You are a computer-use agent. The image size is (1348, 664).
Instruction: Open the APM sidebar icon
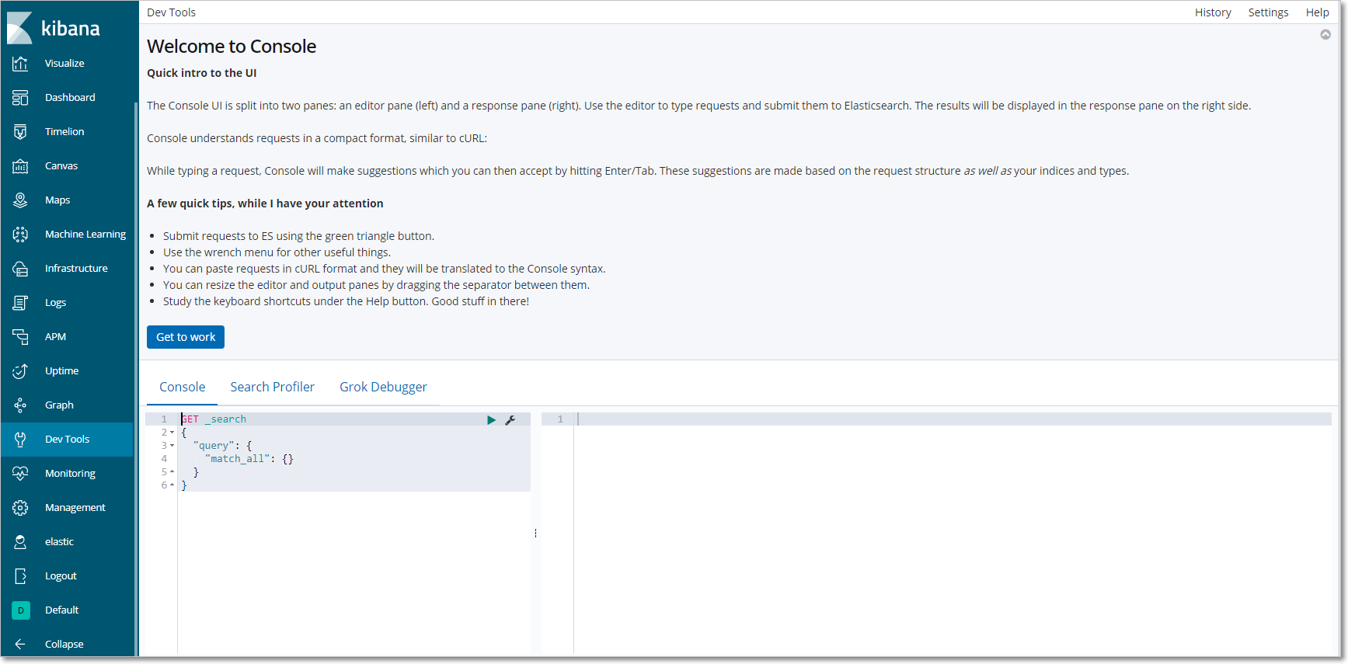(20, 337)
